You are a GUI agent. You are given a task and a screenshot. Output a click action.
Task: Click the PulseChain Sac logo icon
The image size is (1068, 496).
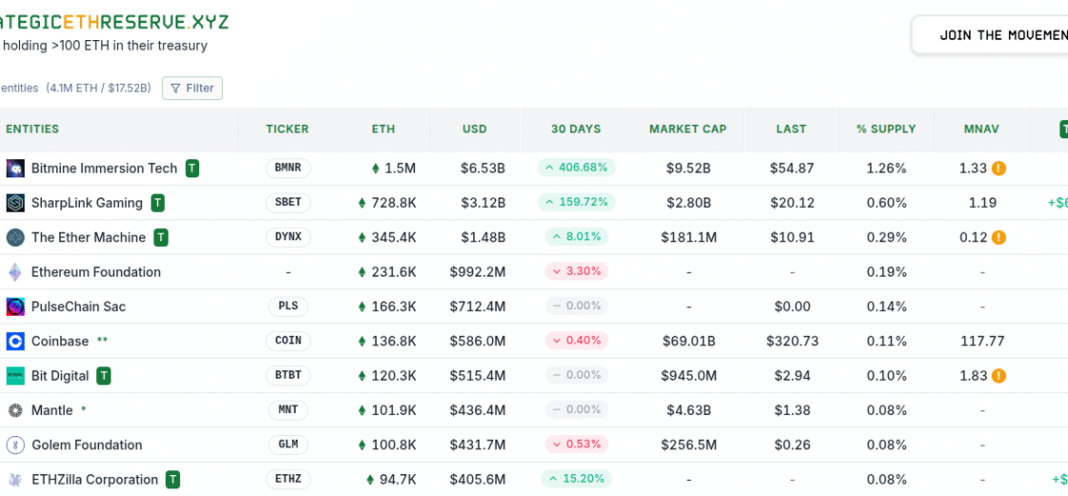pyautogui.click(x=15, y=306)
